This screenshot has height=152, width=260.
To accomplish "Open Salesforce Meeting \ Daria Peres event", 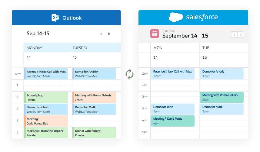I will pos(173,121).
